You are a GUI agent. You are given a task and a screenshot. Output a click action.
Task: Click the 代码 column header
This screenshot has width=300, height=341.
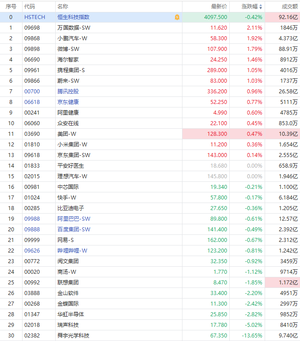tap(30, 7)
